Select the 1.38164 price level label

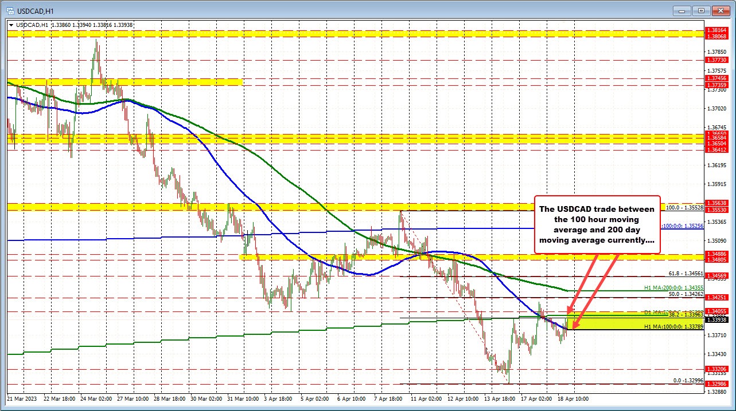[716, 30]
